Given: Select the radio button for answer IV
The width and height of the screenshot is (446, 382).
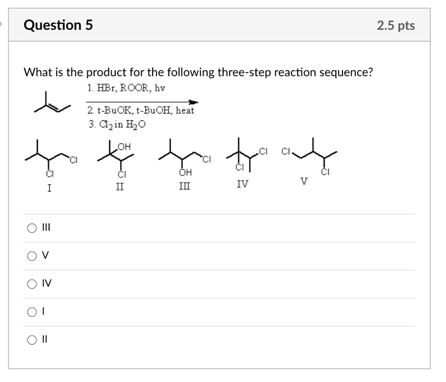Looking at the screenshot, I should click(x=31, y=284).
